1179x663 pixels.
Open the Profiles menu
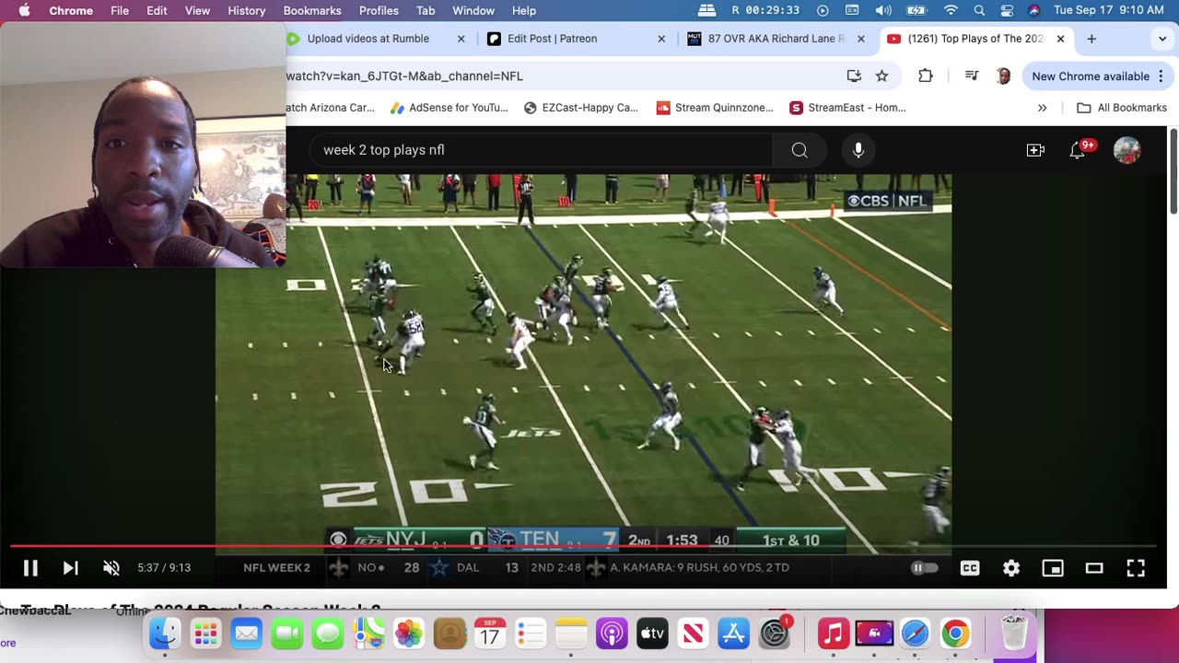click(x=379, y=10)
